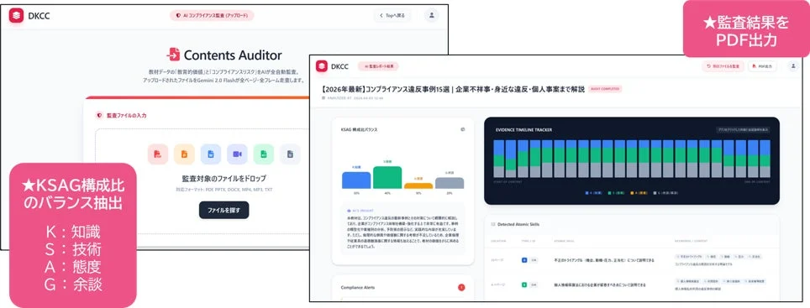
Task: Click the sparkle icon beside AI's Insight
Action: [349, 211]
